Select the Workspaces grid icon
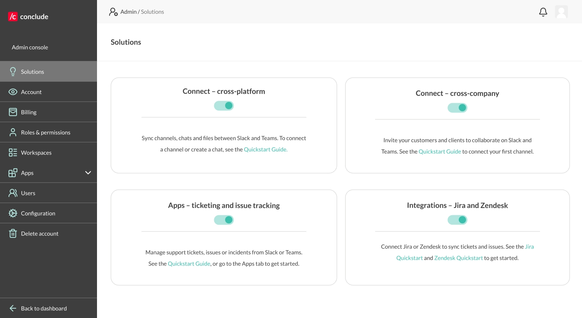 point(13,153)
